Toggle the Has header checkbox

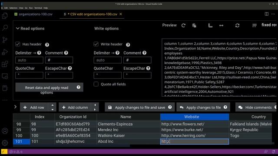click(18, 44)
